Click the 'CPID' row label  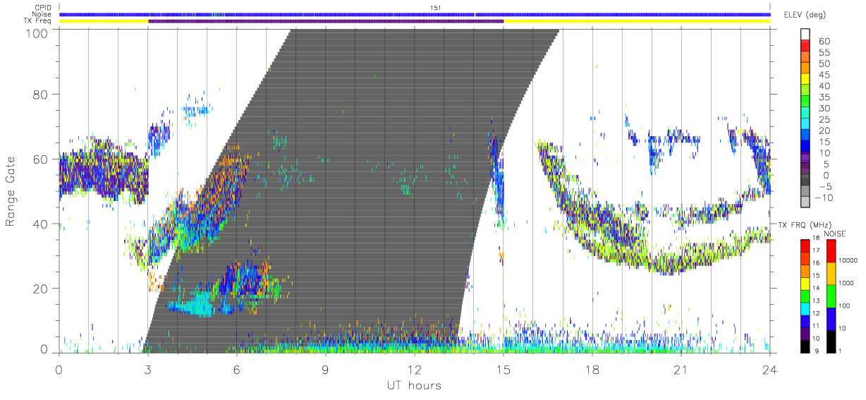coord(42,8)
